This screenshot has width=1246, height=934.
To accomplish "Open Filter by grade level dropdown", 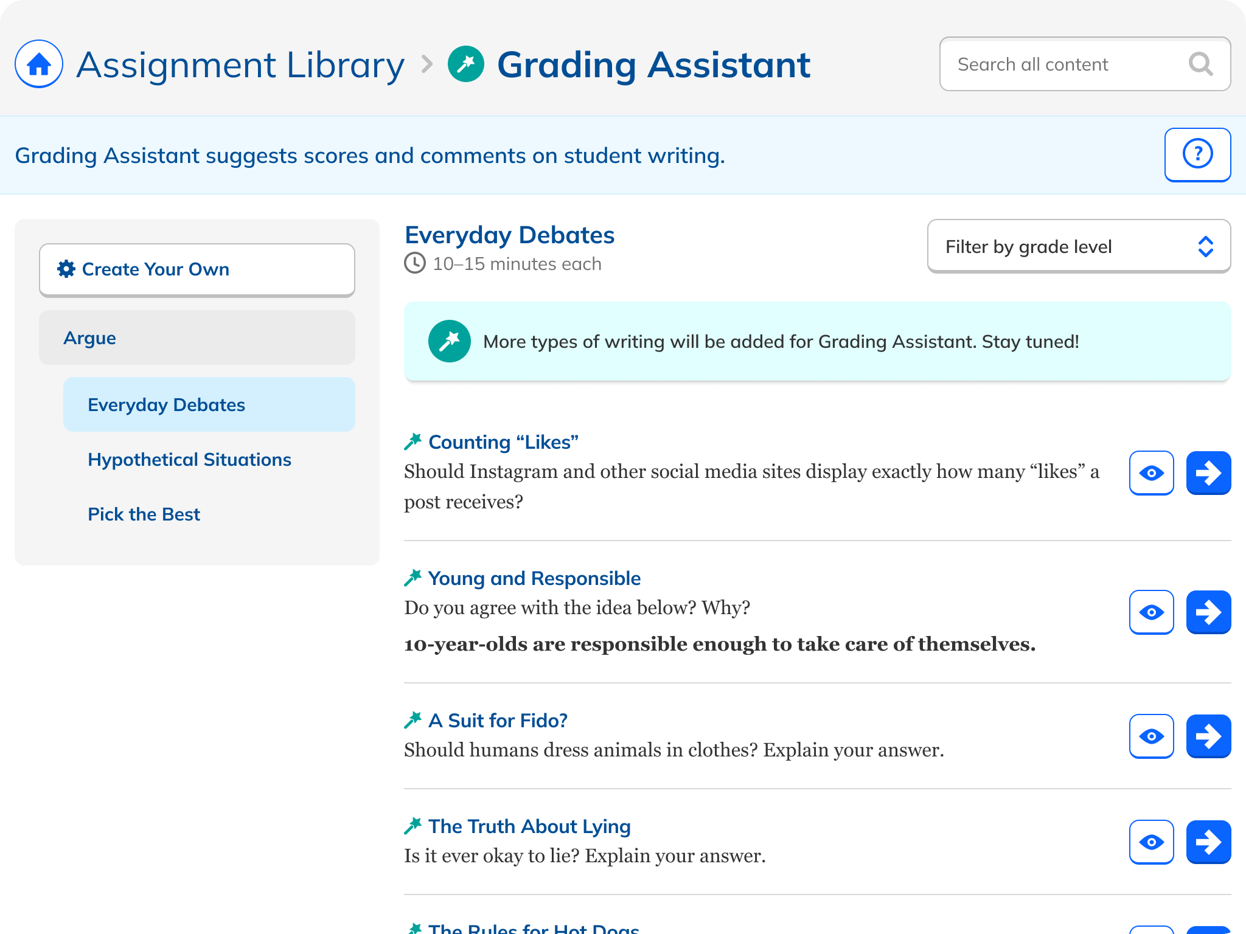I will click(1079, 246).
